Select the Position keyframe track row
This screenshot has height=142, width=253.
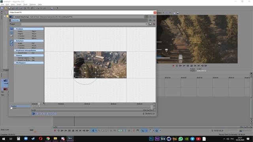[x=20, y=106]
